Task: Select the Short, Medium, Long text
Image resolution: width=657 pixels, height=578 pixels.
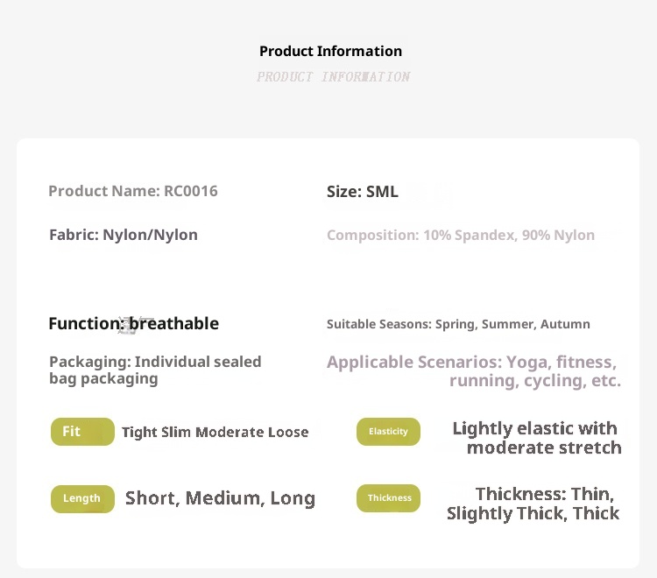Action: [220, 498]
